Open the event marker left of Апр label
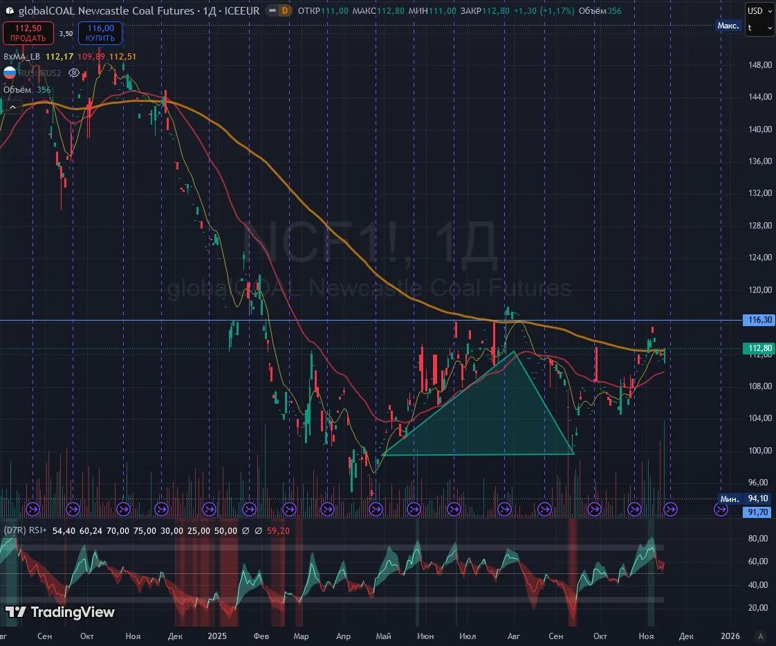 click(x=327, y=509)
